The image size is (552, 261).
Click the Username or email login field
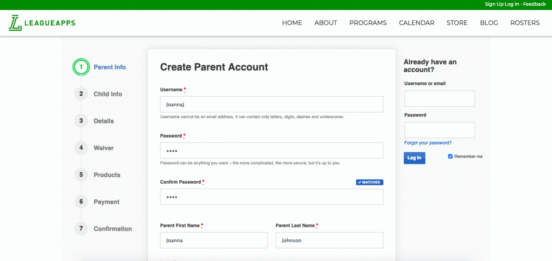click(x=440, y=99)
